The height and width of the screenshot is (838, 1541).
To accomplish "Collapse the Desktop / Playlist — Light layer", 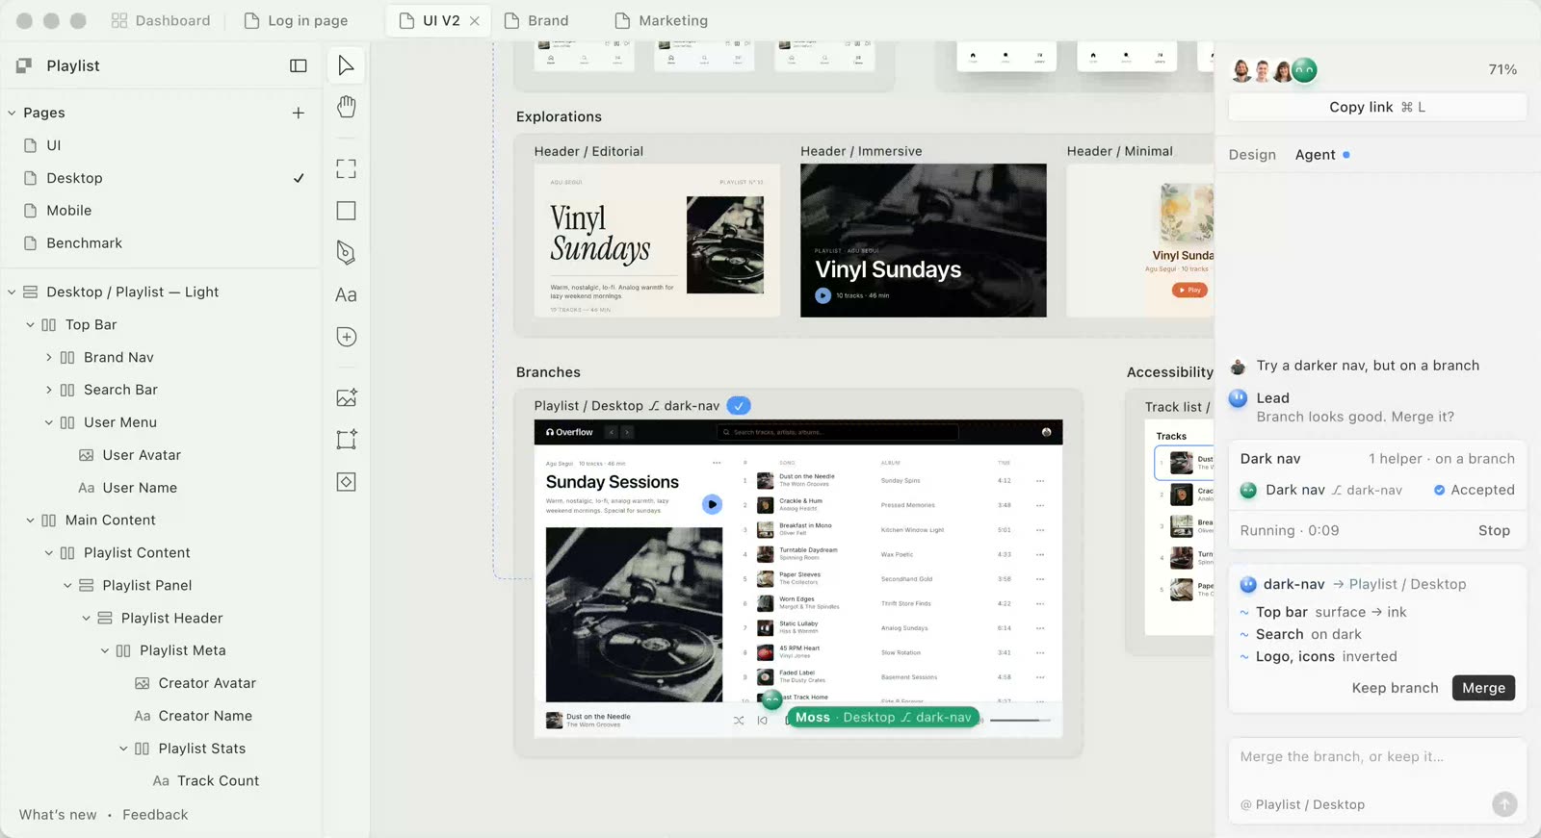I will coord(12,292).
